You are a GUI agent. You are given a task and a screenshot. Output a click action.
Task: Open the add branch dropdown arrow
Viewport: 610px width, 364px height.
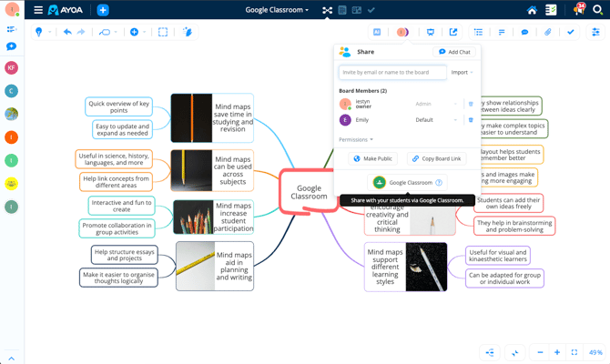[x=145, y=32]
